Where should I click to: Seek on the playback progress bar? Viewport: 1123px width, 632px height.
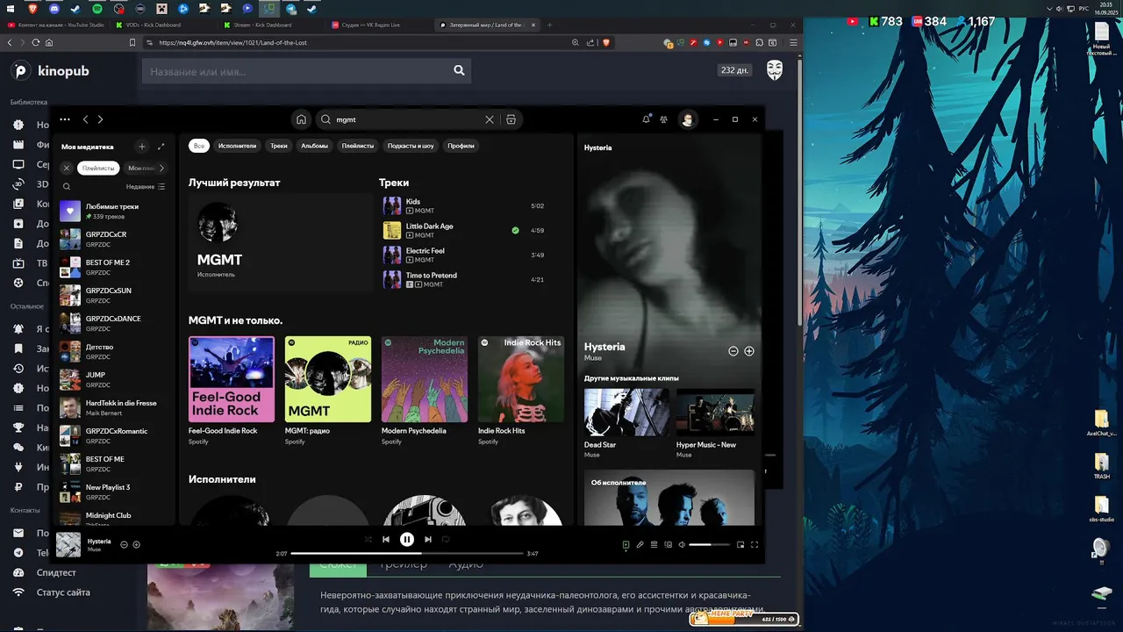[407, 554]
